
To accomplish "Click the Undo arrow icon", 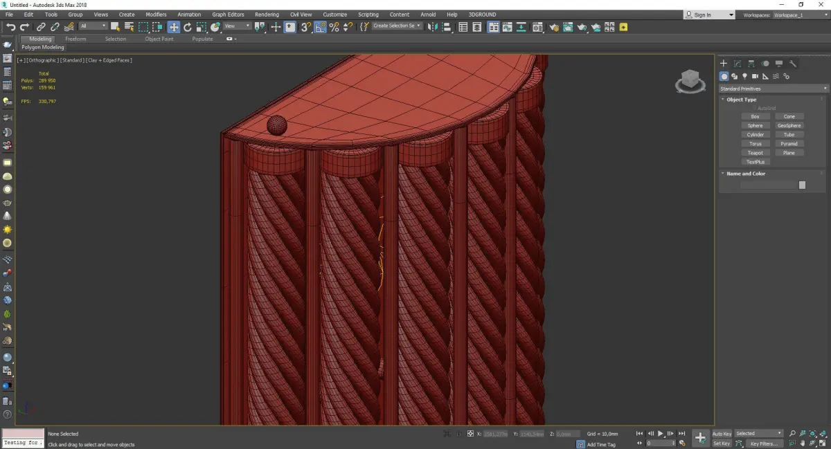I will point(10,27).
